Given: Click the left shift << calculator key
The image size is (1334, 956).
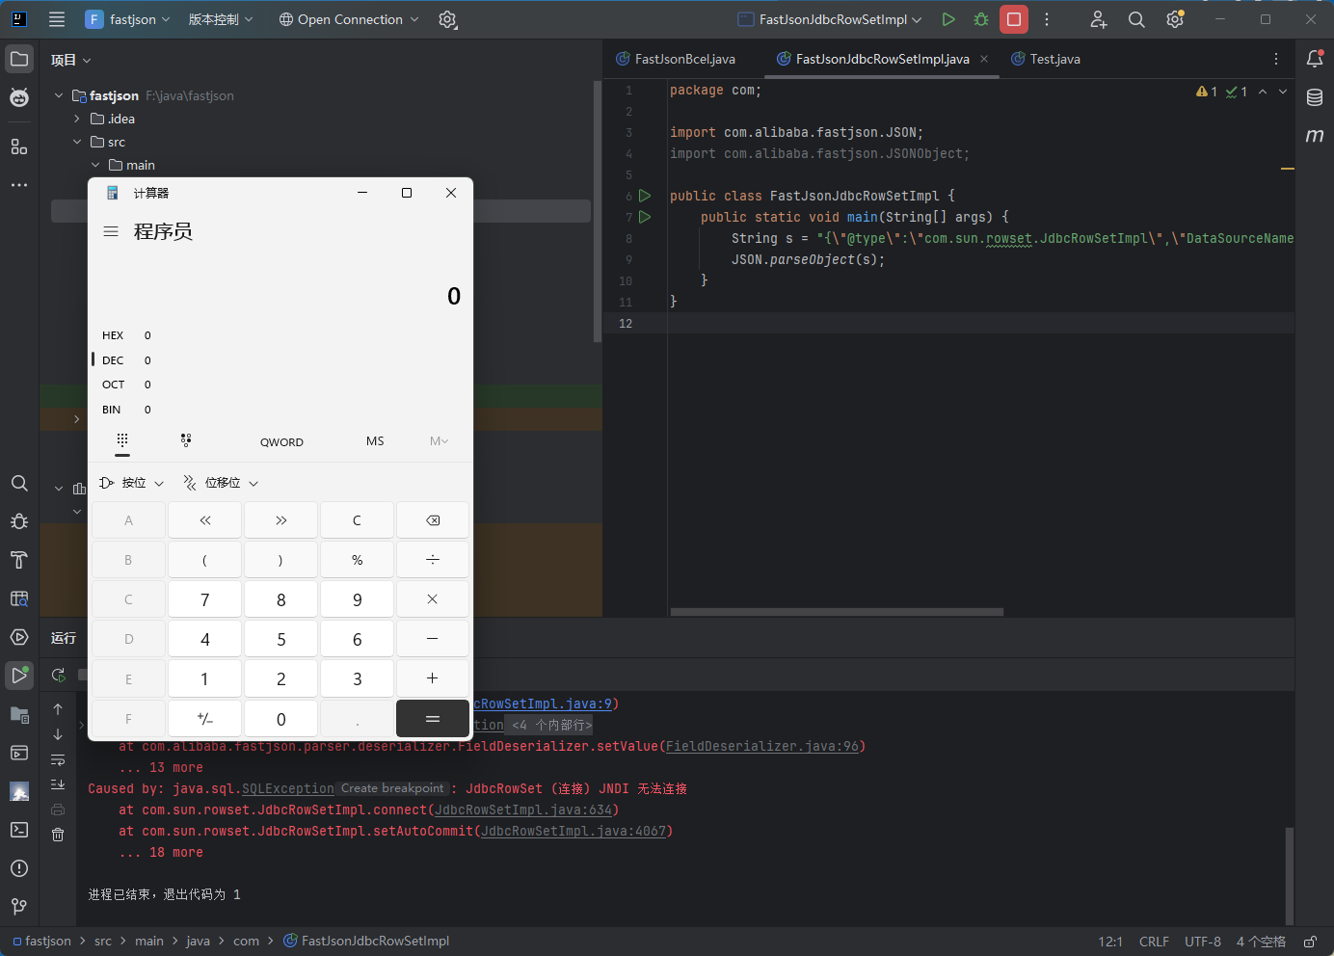Looking at the screenshot, I should [x=204, y=520].
